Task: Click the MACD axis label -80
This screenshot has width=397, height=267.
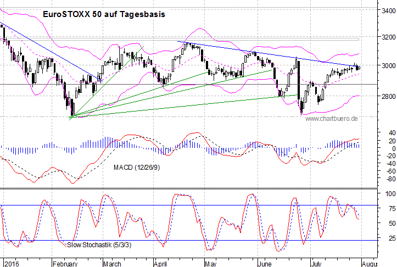Action: 391,179
